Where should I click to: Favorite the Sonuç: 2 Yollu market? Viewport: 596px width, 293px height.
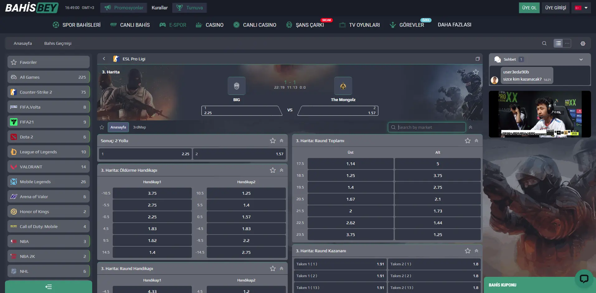pos(273,141)
